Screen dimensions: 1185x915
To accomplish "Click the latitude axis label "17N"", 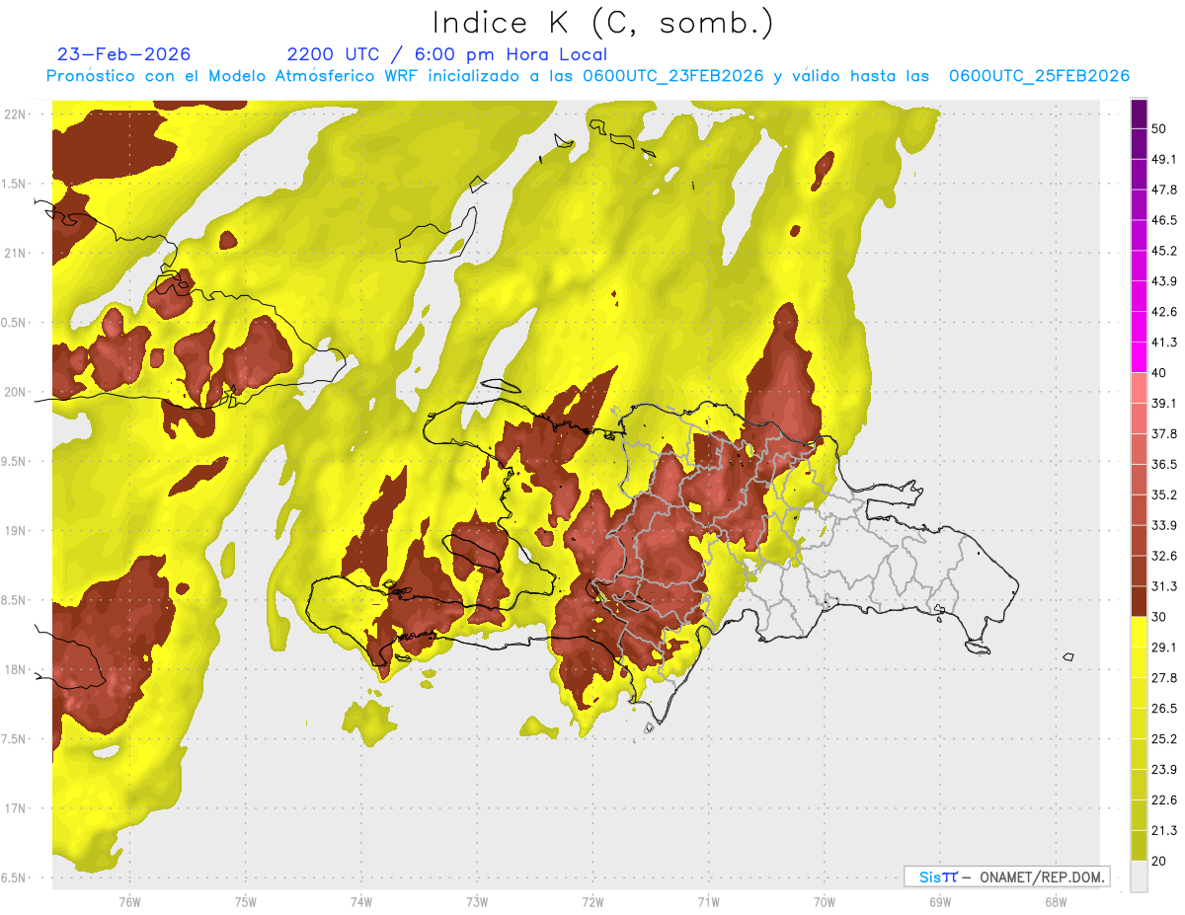I will (16, 808).
